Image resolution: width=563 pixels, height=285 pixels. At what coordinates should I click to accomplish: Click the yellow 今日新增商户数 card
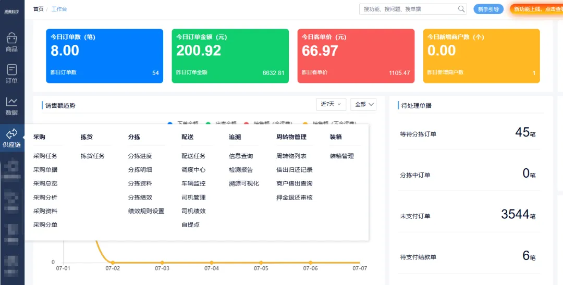click(x=482, y=56)
